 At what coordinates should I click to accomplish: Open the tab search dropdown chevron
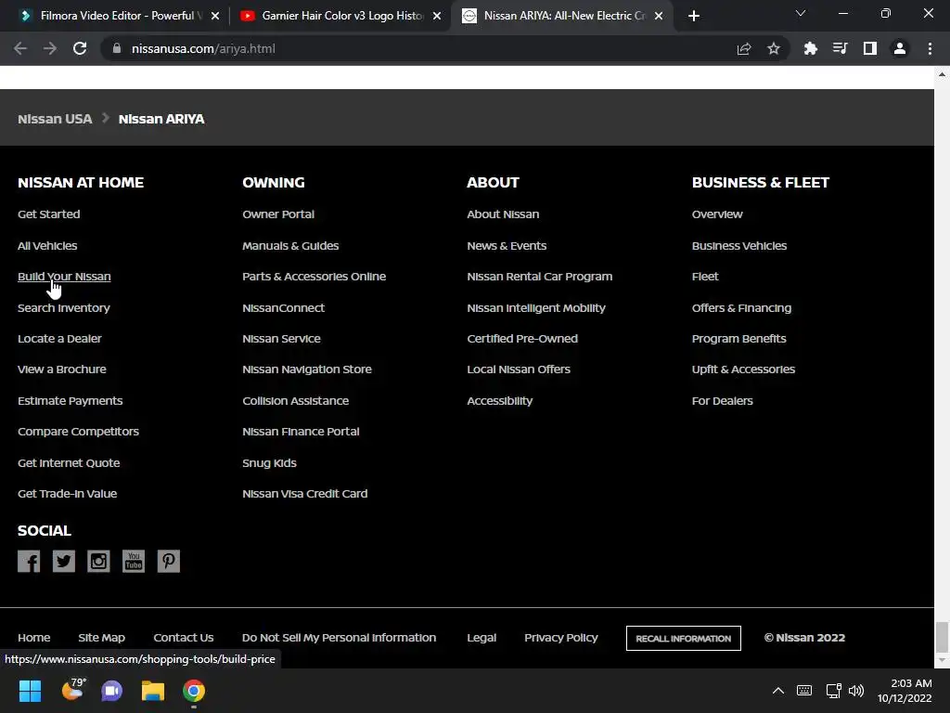(801, 13)
